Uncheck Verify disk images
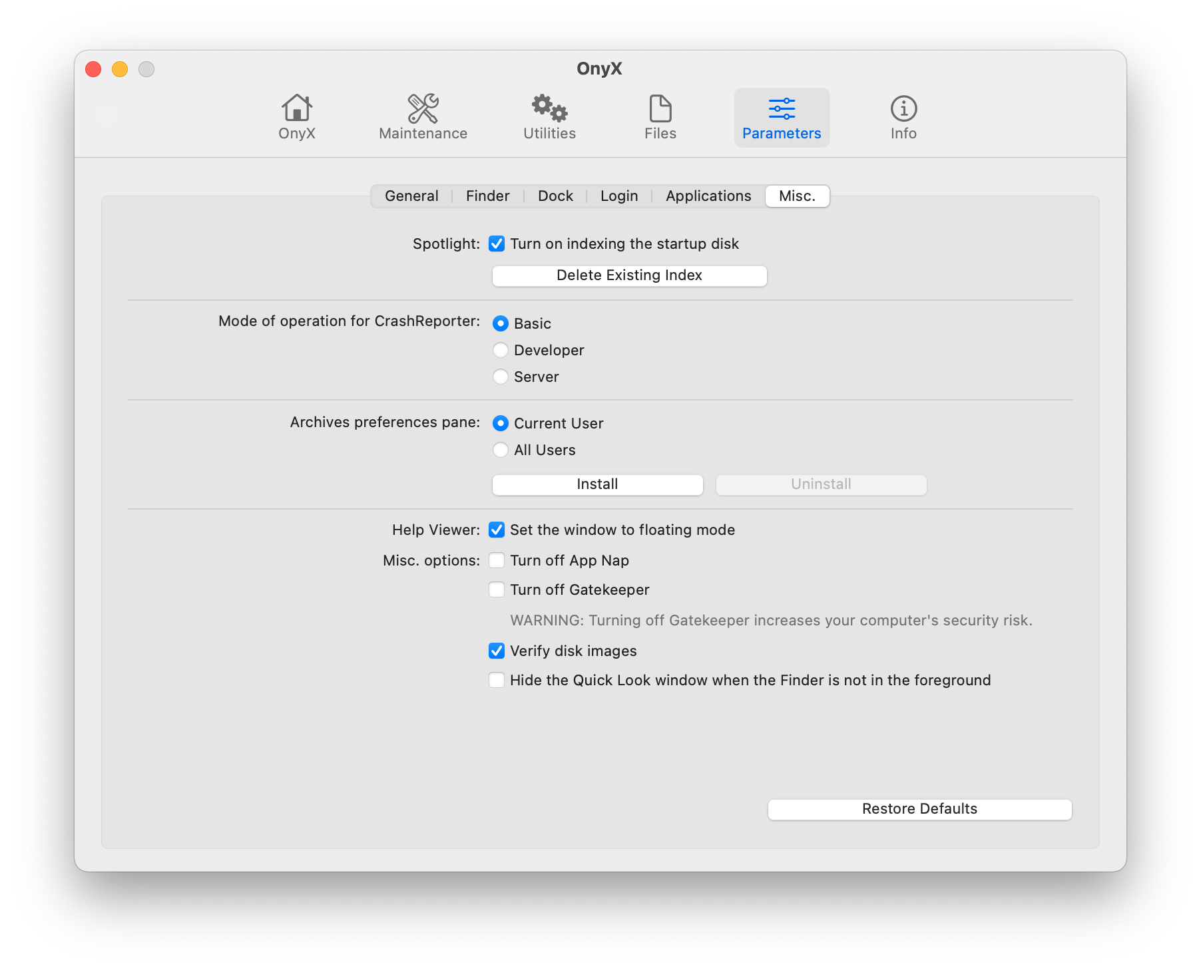Screen dimensions: 1201x970 [497, 651]
